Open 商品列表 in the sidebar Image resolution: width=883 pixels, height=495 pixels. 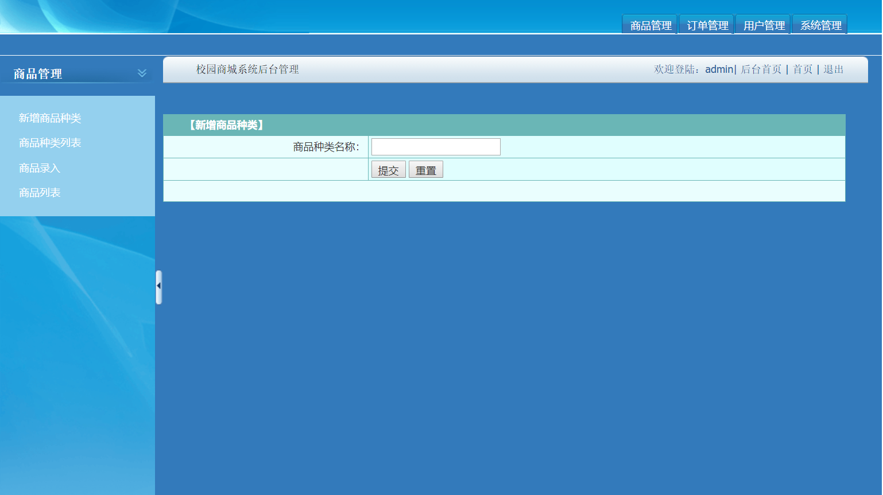[40, 193]
